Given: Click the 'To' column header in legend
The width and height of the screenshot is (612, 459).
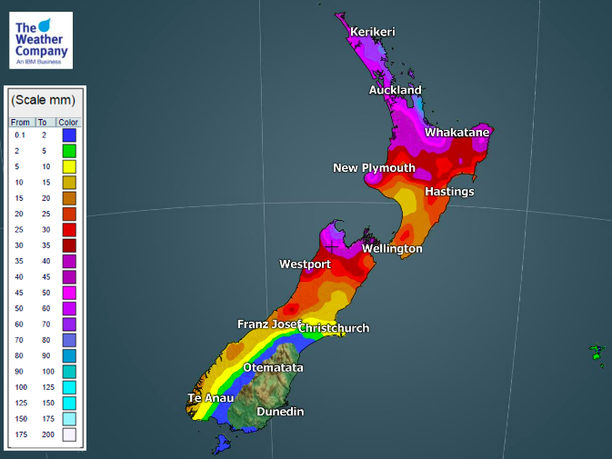Looking at the screenshot, I should click(x=42, y=122).
